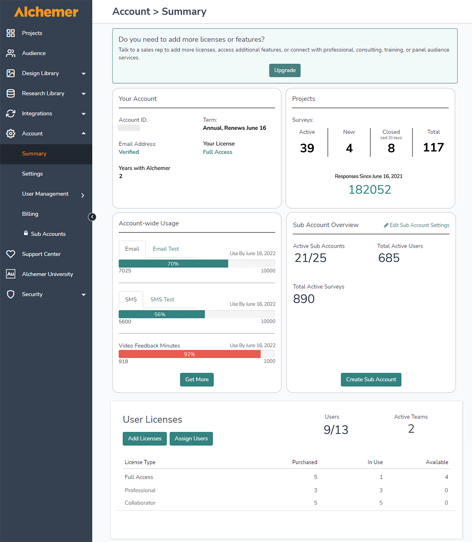The width and height of the screenshot is (472, 542).
Task: Click the Alchemer logo
Action: pos(46,12)
